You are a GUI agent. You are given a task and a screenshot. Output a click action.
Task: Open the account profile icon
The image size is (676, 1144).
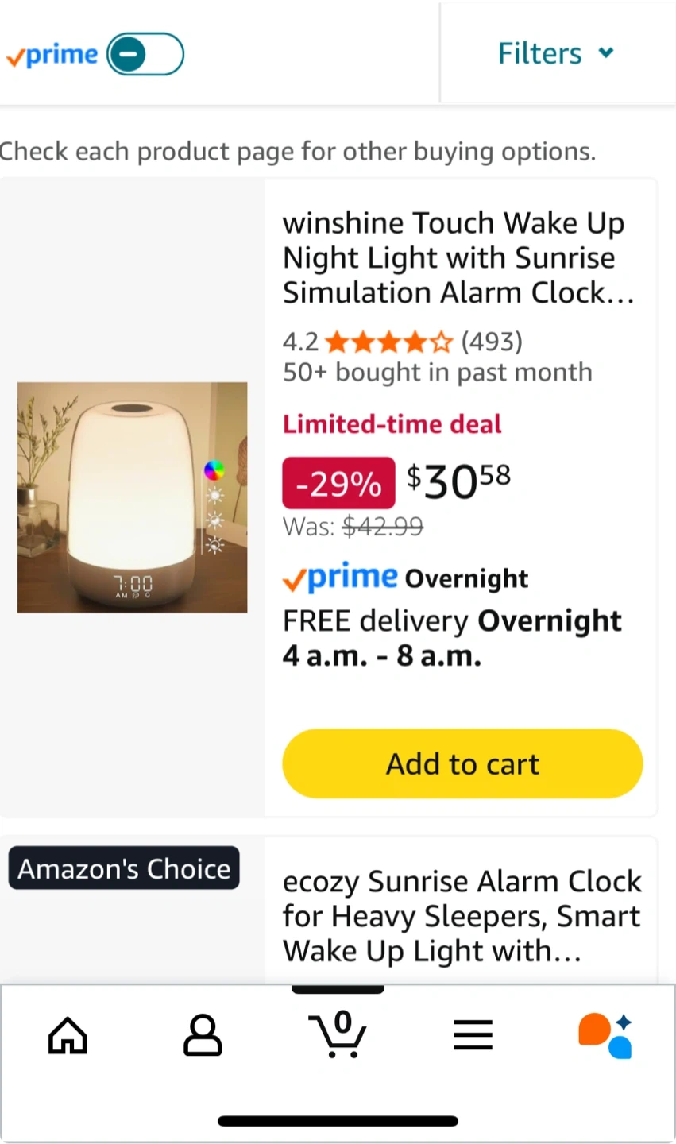pyautogui.click(x=203, y=1035)
